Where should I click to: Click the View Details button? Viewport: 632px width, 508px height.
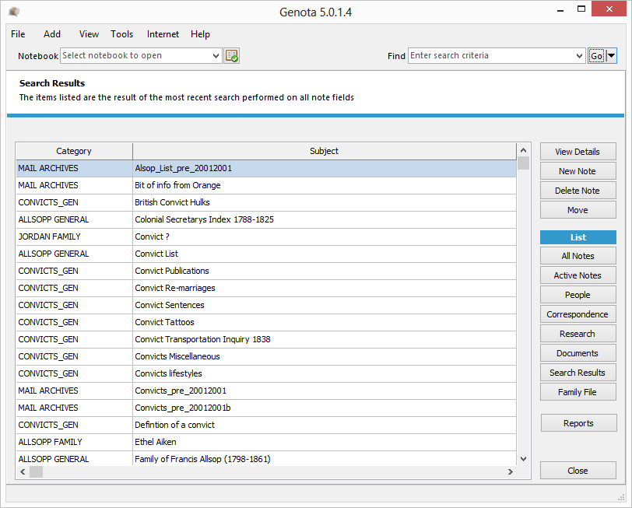578,152
